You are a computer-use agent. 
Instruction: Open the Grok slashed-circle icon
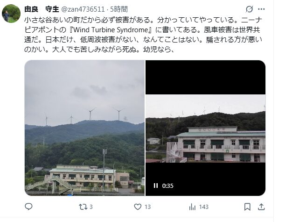[x=250, y=9]
